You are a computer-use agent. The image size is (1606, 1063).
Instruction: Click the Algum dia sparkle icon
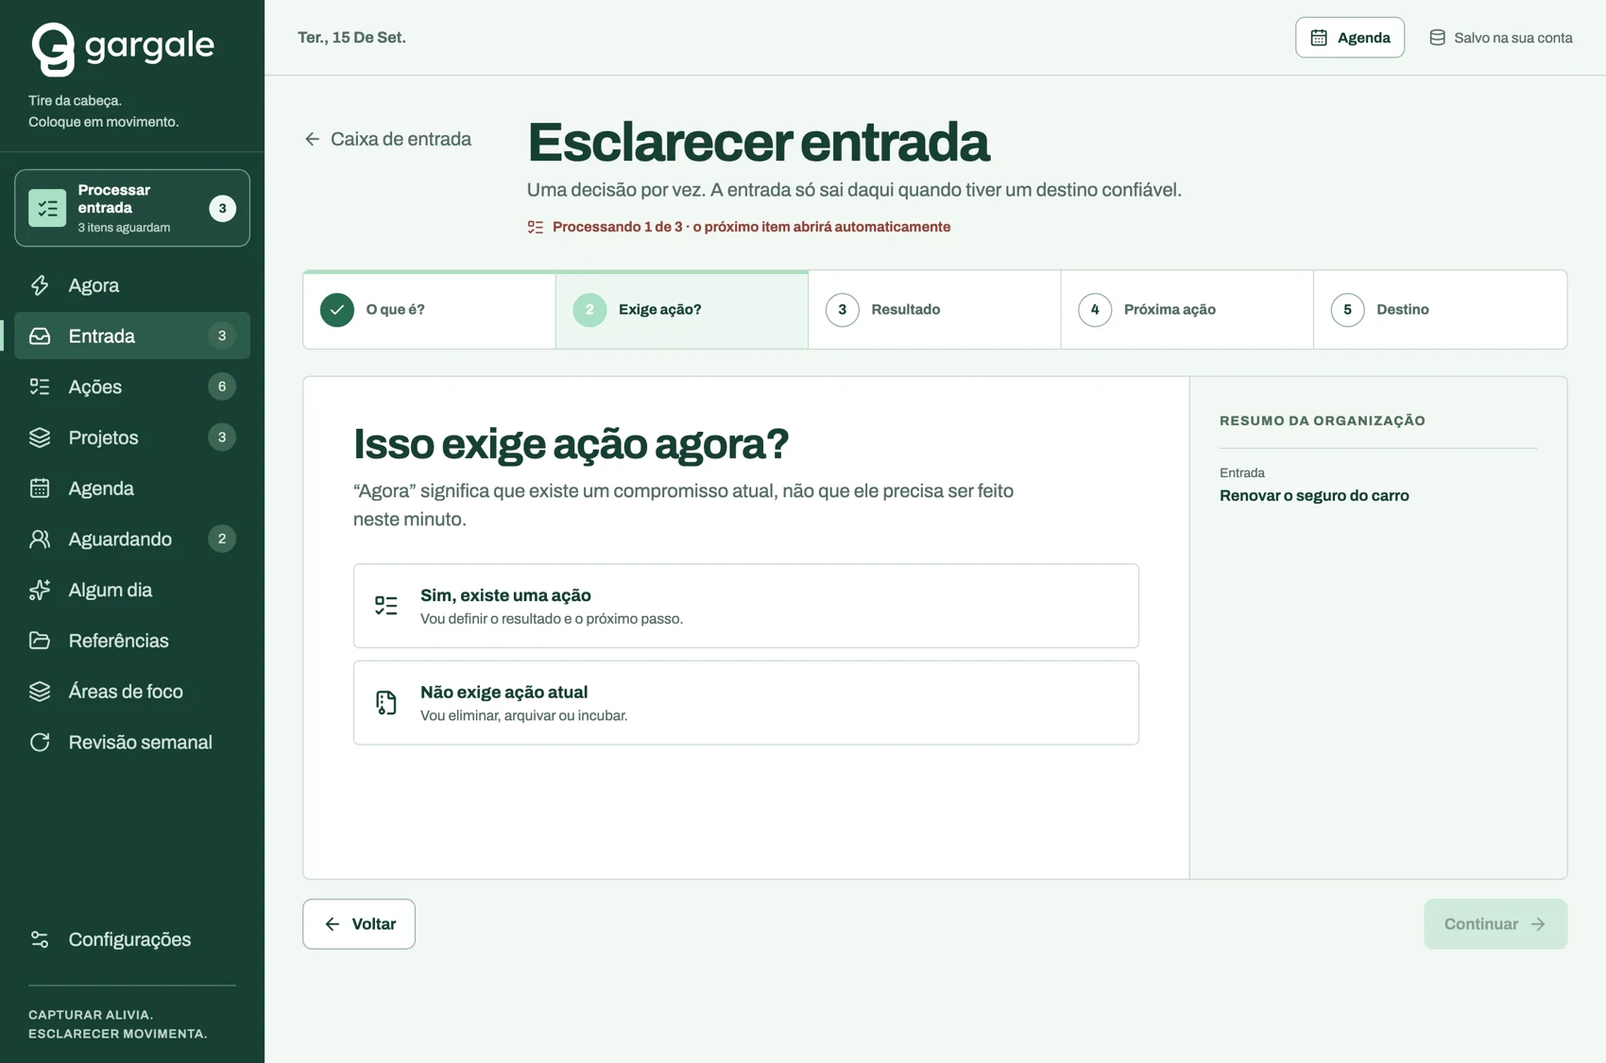pyautogui.click(x=40, y=590)
